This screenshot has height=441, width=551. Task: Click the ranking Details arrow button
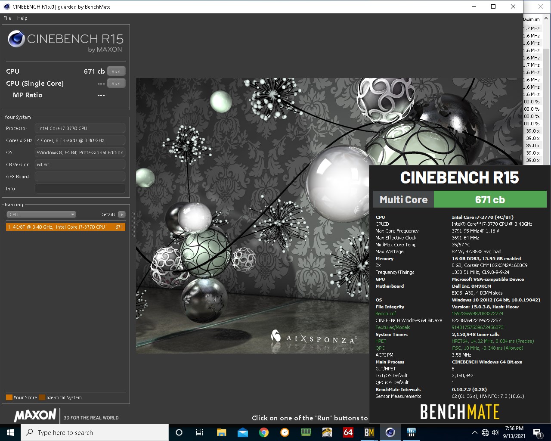122,214
